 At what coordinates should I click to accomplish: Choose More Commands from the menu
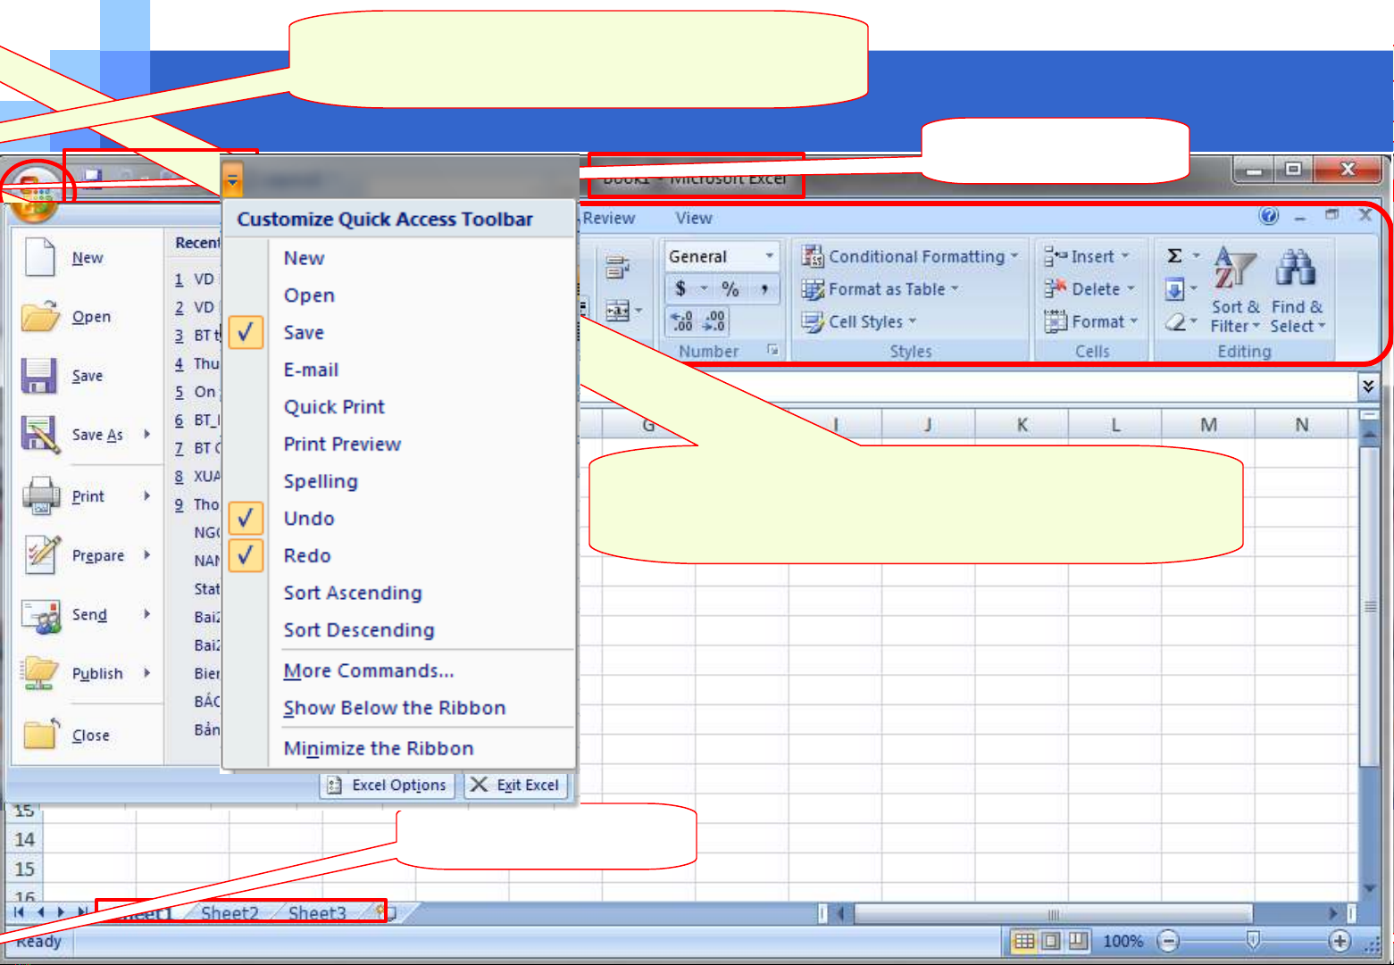click(368, 671)
